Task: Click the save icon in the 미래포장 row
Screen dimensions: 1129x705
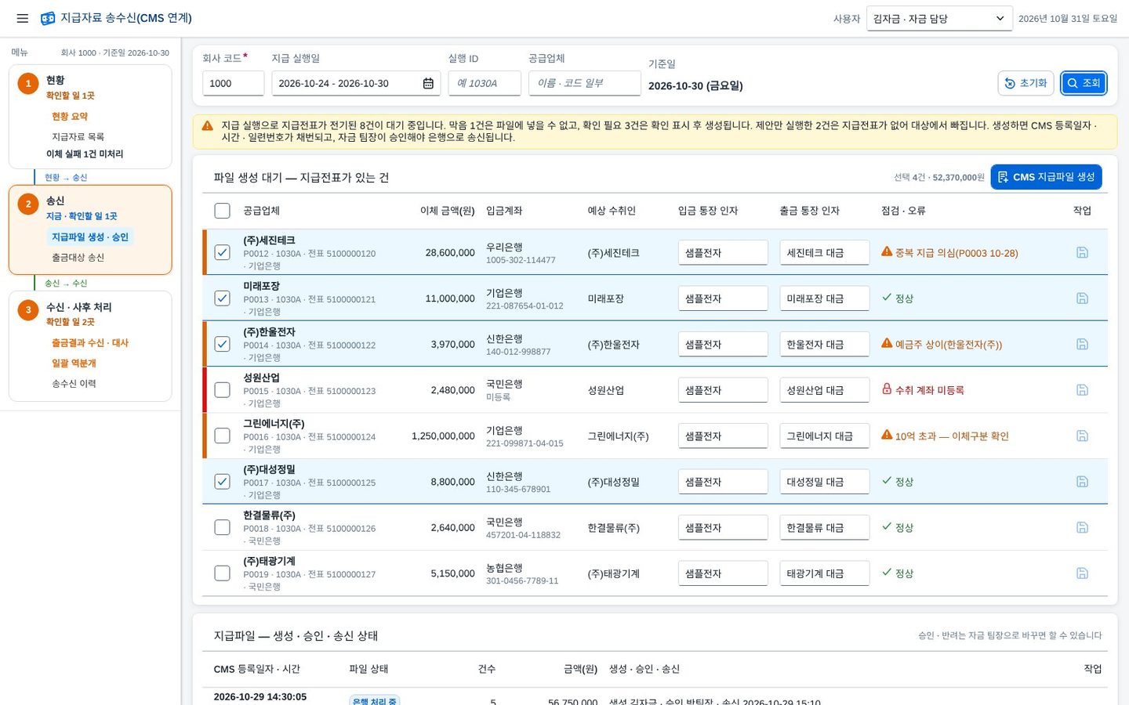Action: (1082, 298)
